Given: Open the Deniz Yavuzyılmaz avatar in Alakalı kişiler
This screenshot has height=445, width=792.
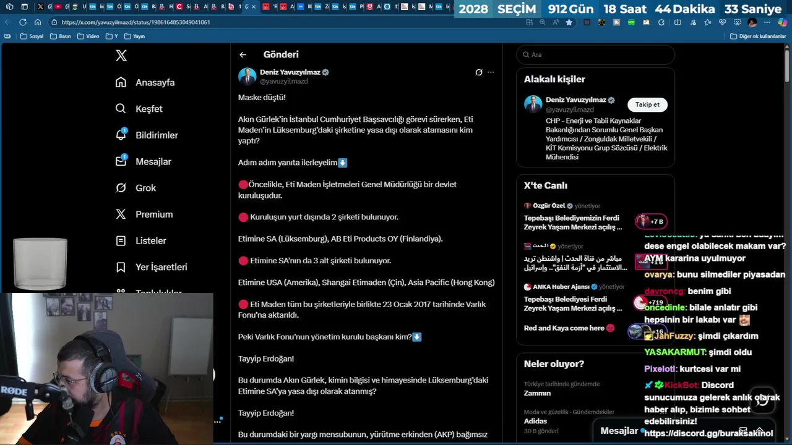Looking at the screenshot, I should click(533, 104).
